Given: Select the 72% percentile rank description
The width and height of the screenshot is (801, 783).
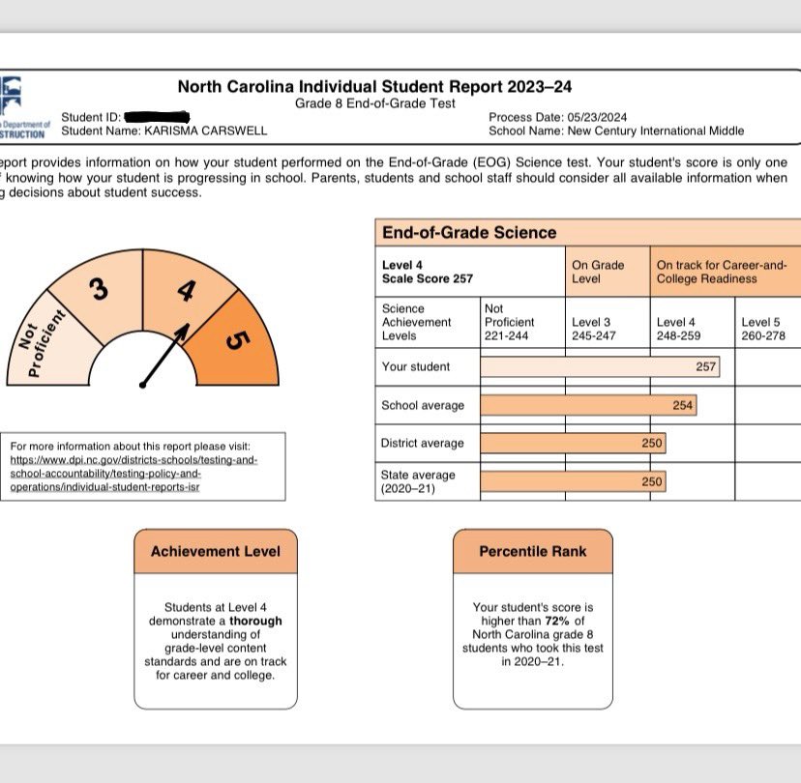Looking at the screenshot, I should coord(533,634).
